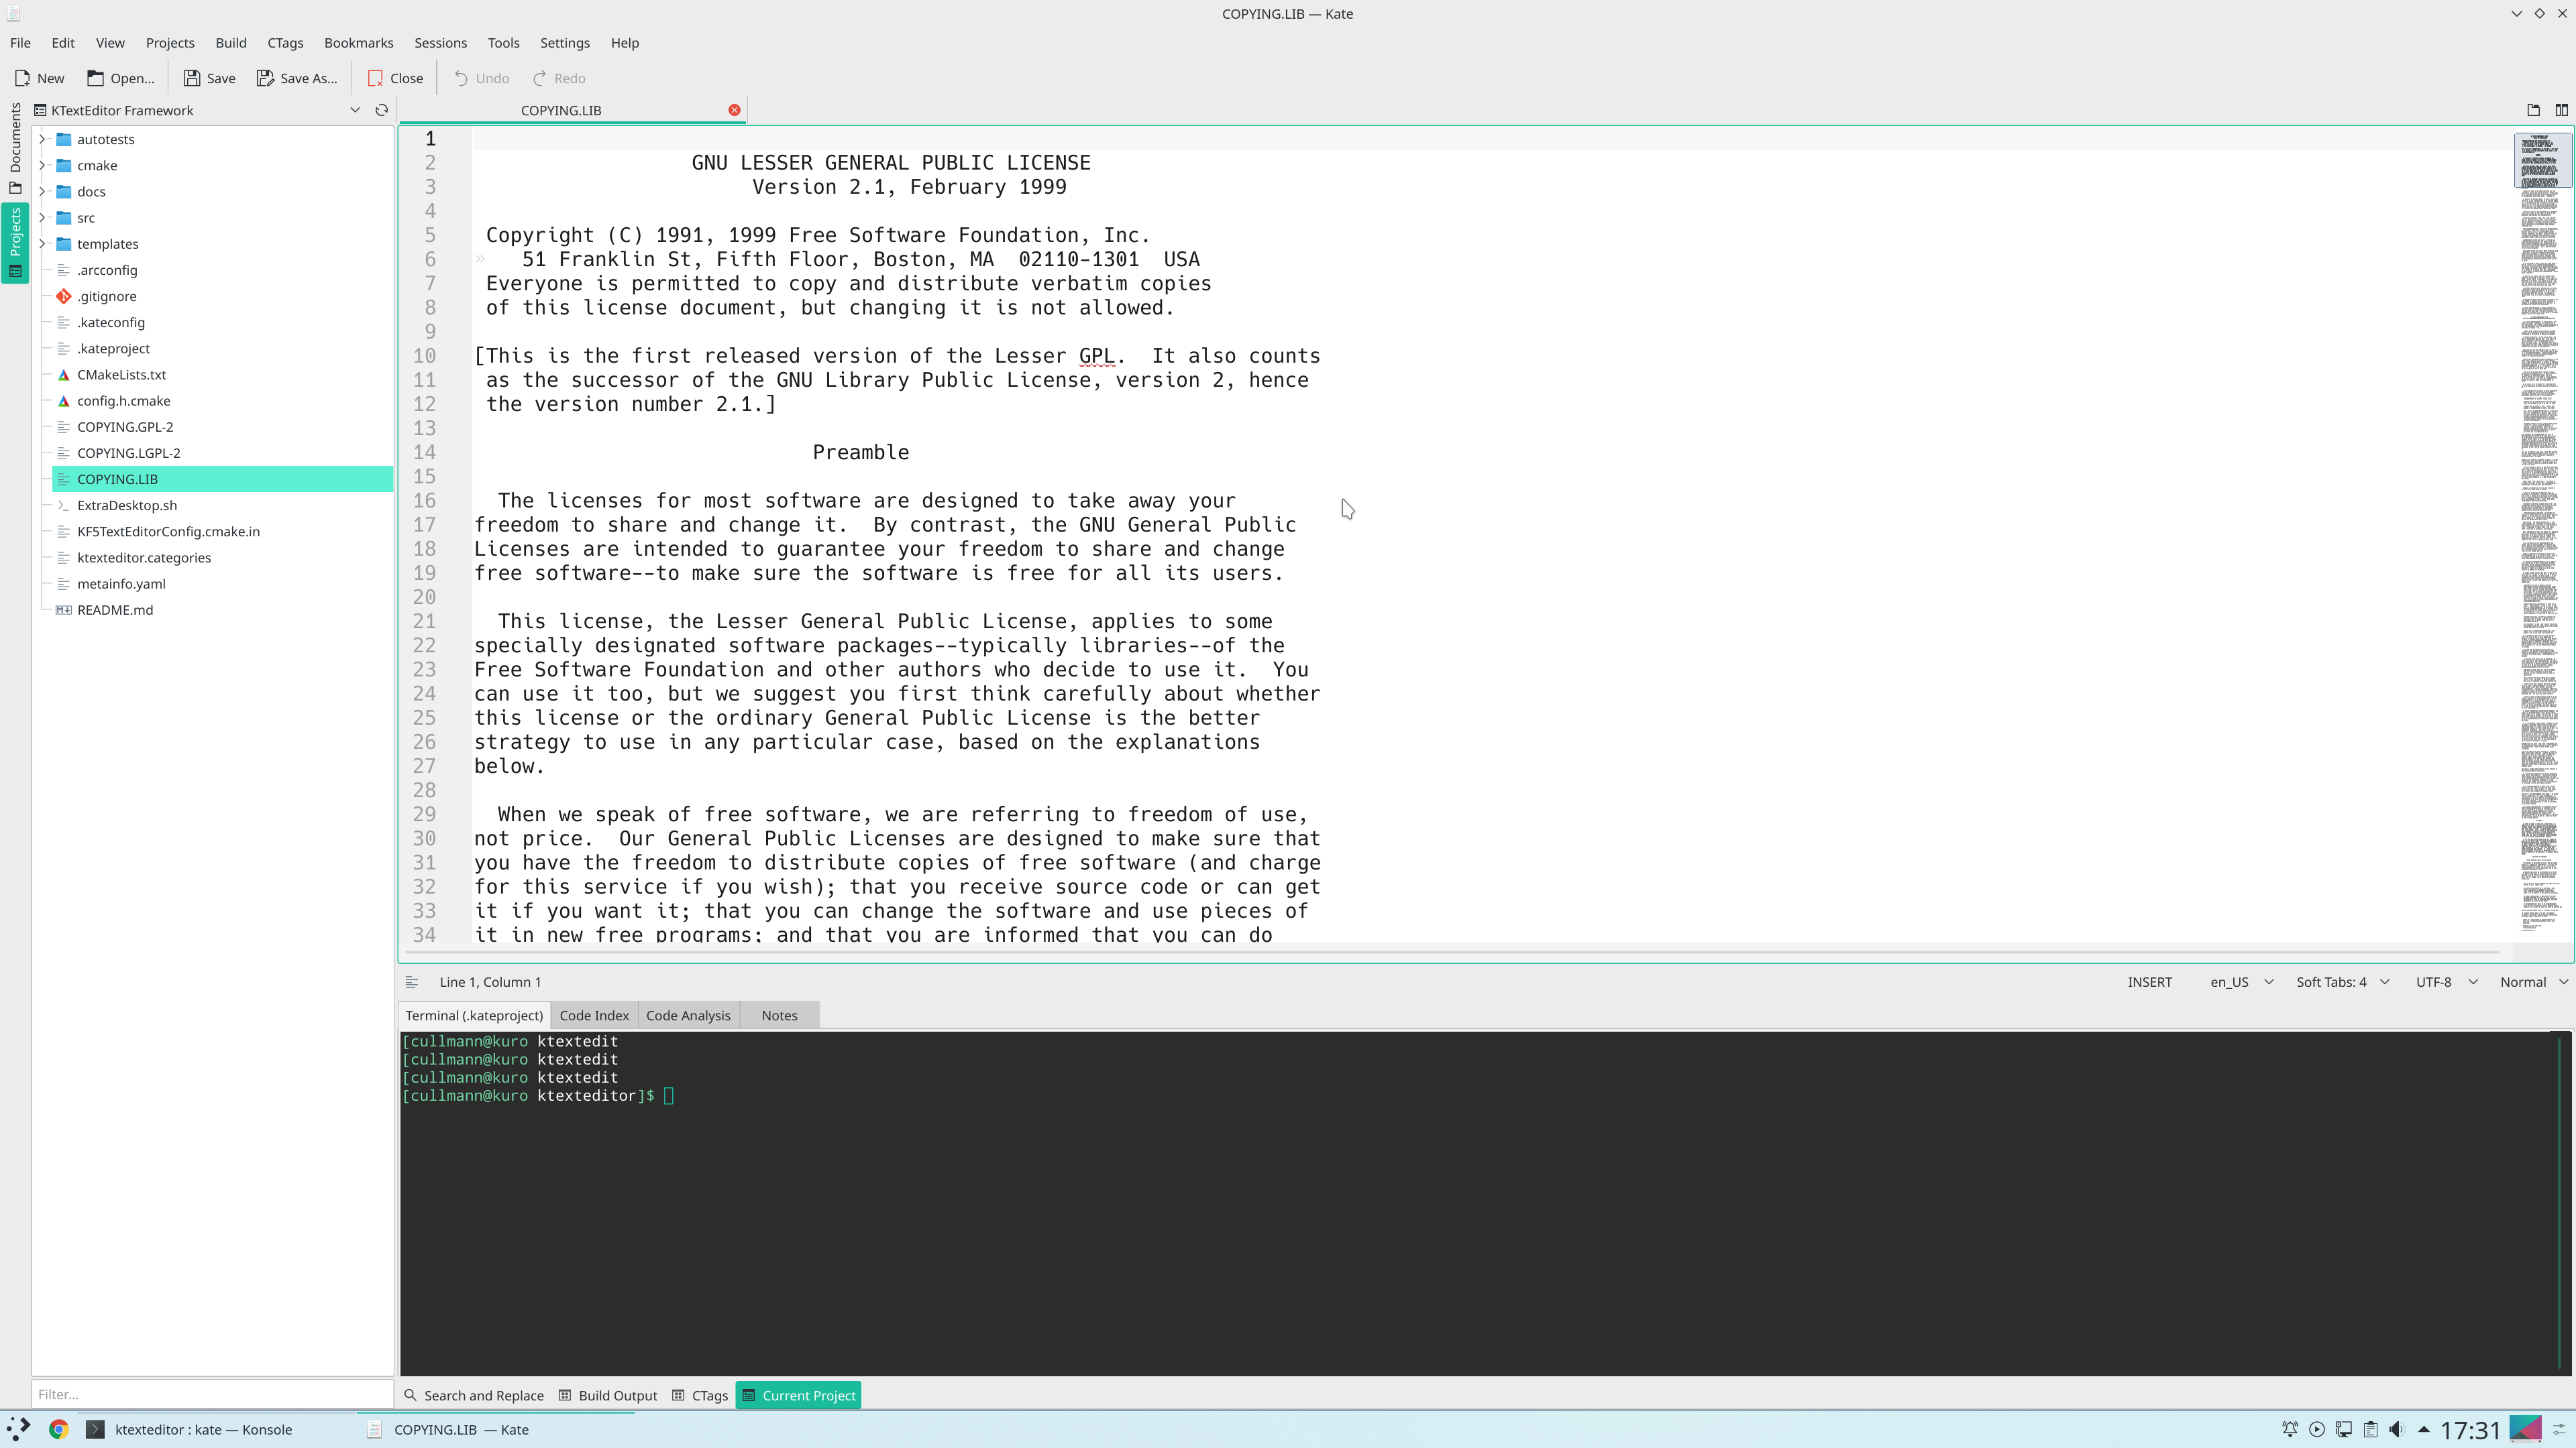Select README.md in file tree
Image resolution: width=2576 pixels, height=1448 pixels.
pos(115,608)
